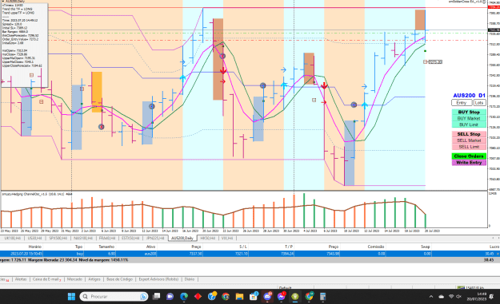Image resolution: width=500 pixels, height=304 pixels.
Task: Click the BUY Market button
Action: click(469, 118)
